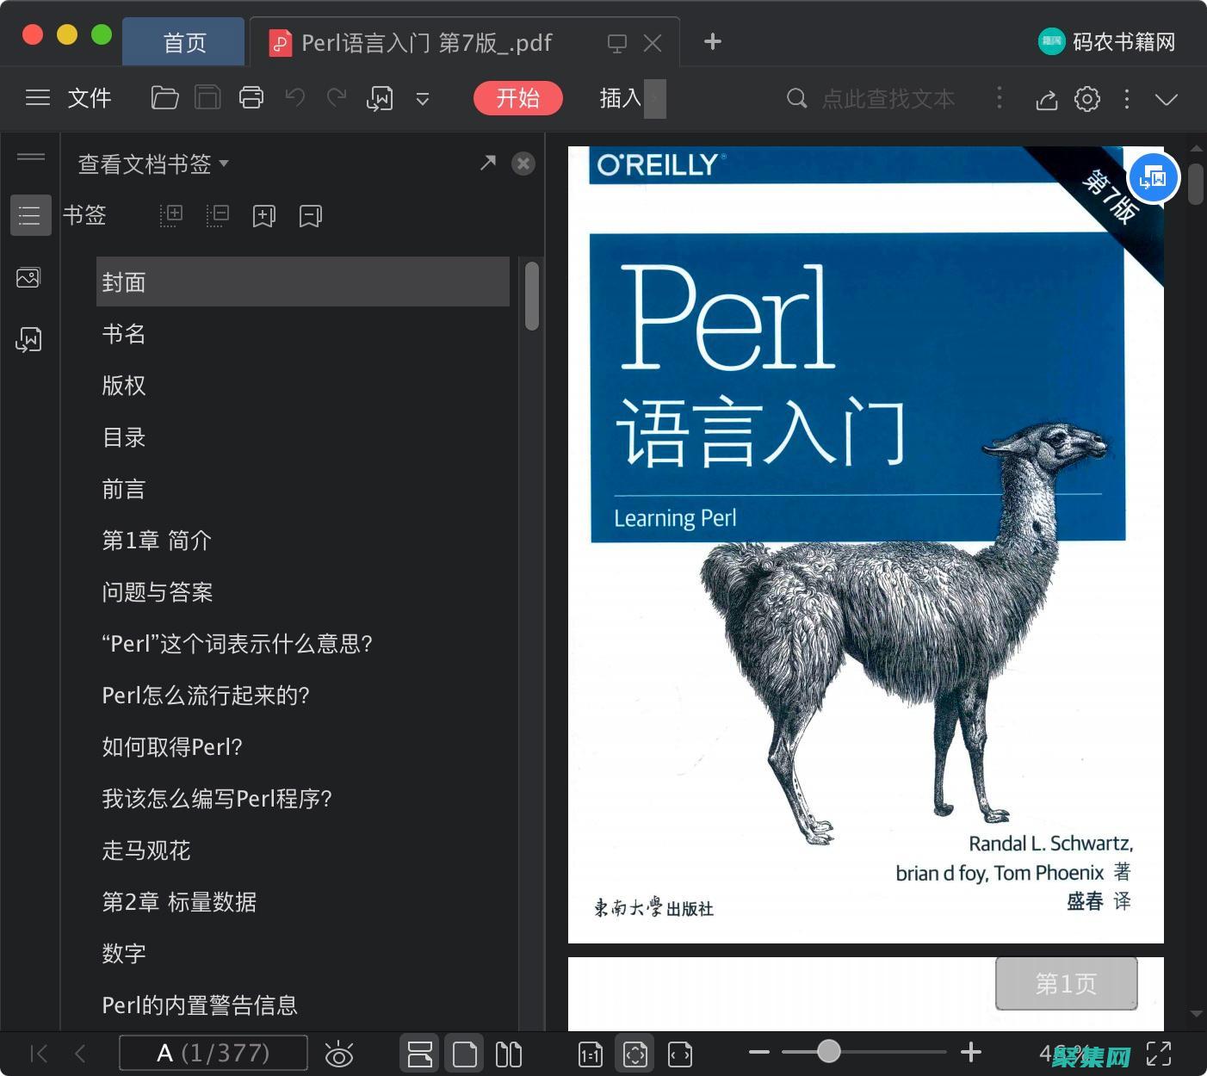Image resolution: width=1207 pixels, height=1076 pixels.
Task: Open the 文件 menu
Action: click(89, 97)
